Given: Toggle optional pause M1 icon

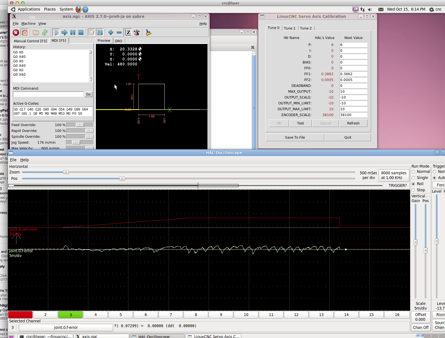Looking at the screenshot, I should coord(100,33).
